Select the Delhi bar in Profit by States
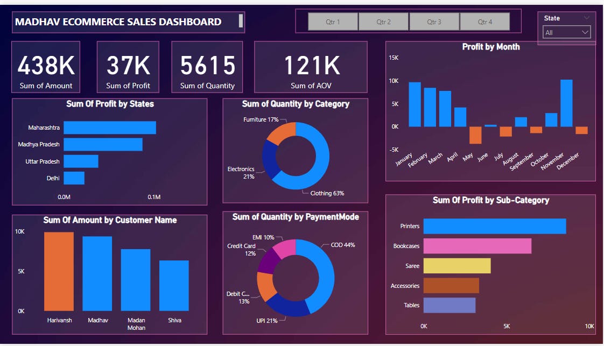 (x=74, y=178)
